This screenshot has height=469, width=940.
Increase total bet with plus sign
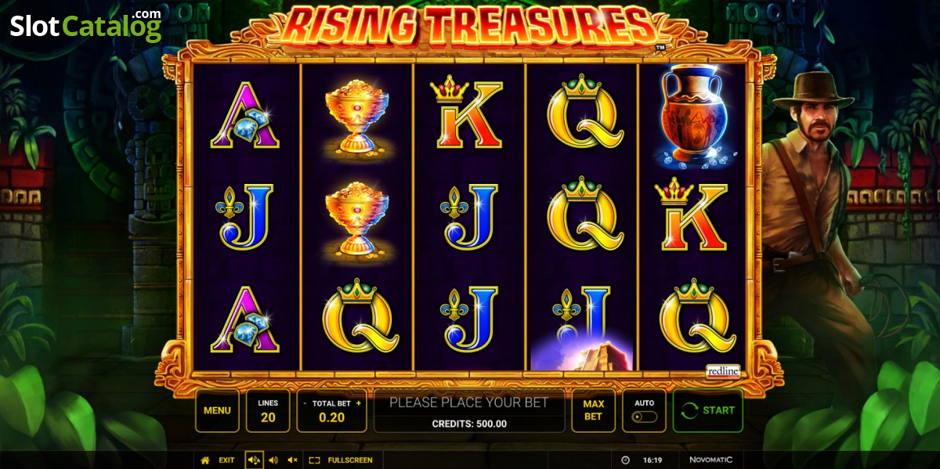click(x=359, y=403)
